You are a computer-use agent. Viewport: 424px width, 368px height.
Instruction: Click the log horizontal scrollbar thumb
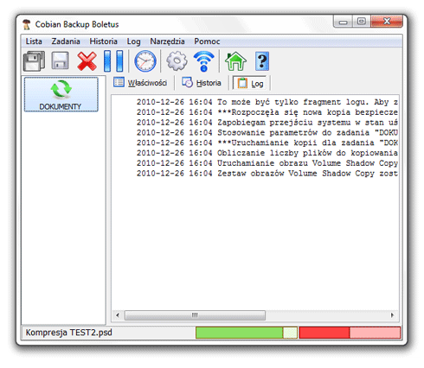tap(195, 315)
